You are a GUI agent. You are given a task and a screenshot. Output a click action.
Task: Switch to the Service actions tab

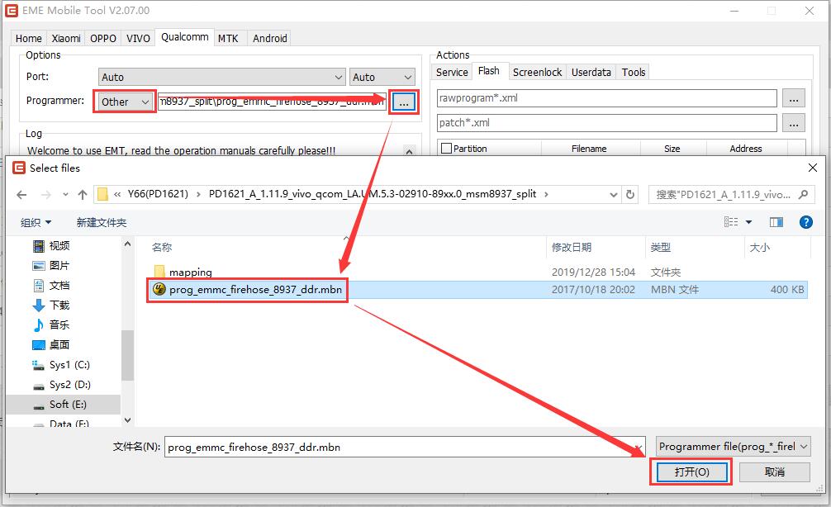tap(452, 72)
